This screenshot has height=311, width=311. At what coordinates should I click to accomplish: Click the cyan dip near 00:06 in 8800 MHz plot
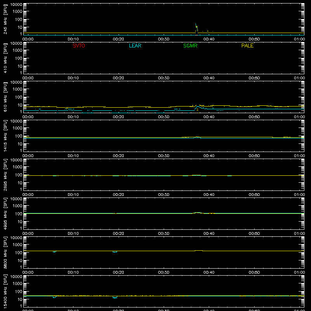[54, 252]
